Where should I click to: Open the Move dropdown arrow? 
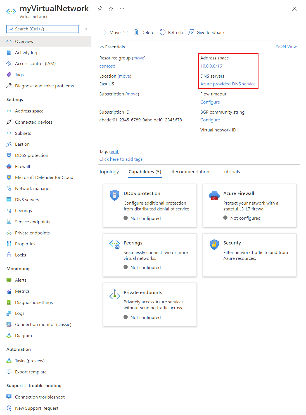[x=125, y=32]
